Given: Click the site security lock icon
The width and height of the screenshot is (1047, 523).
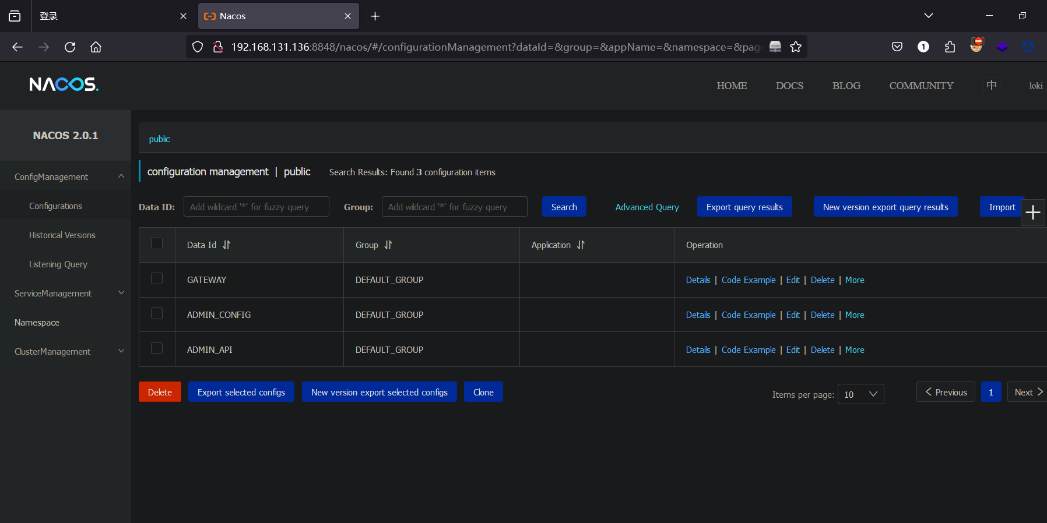Looking at the screenshot, I should coord(218,47).
